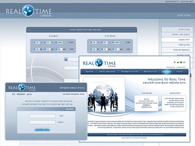Click the password (סיסמה) input field
The height and width of the screenshot is (146, 195).
42,122
